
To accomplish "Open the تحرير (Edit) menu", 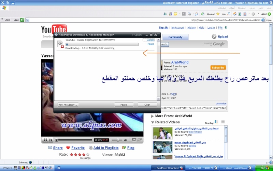I will click(260, 8).
